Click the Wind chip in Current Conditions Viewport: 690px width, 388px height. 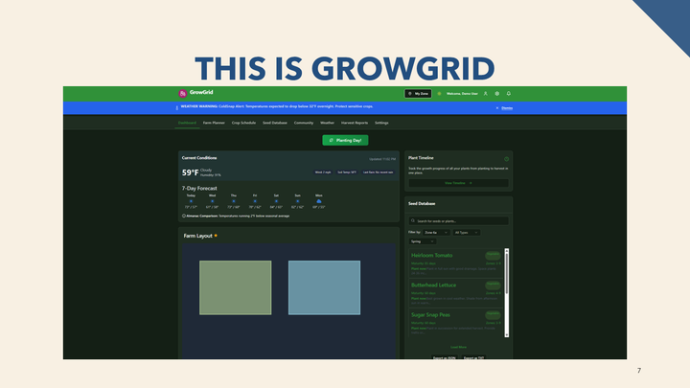coord(323,172)
